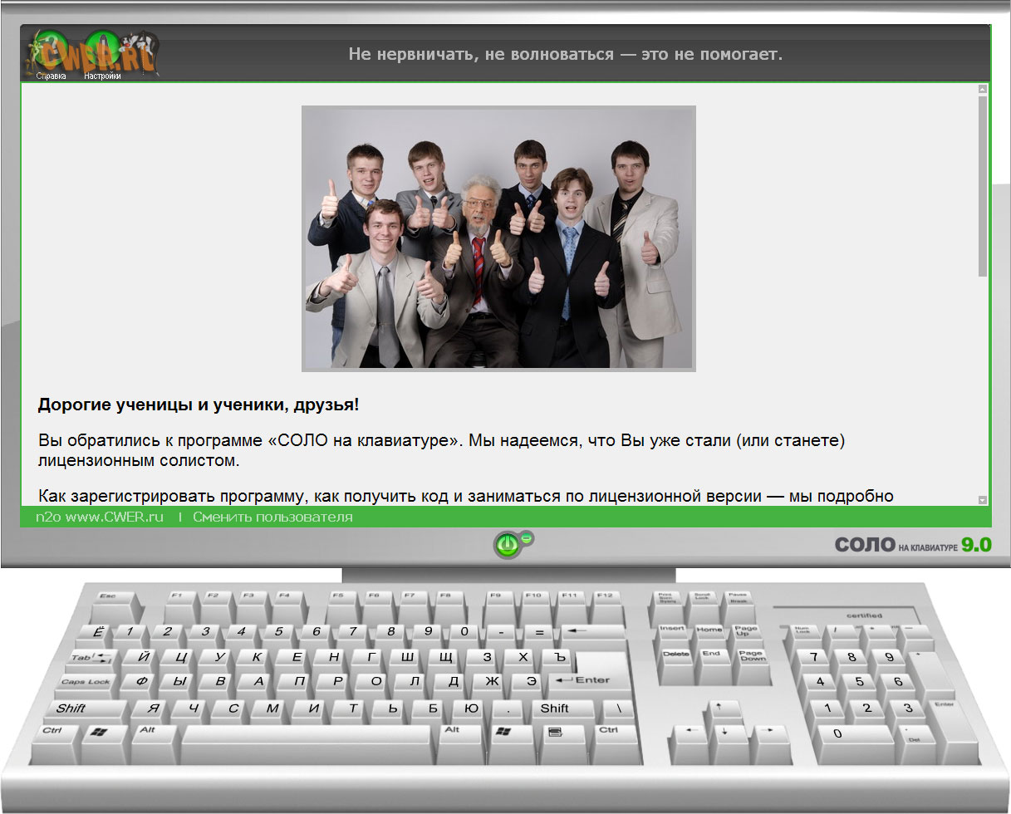Click the backslash key next to right Shift

click(618, 713)
